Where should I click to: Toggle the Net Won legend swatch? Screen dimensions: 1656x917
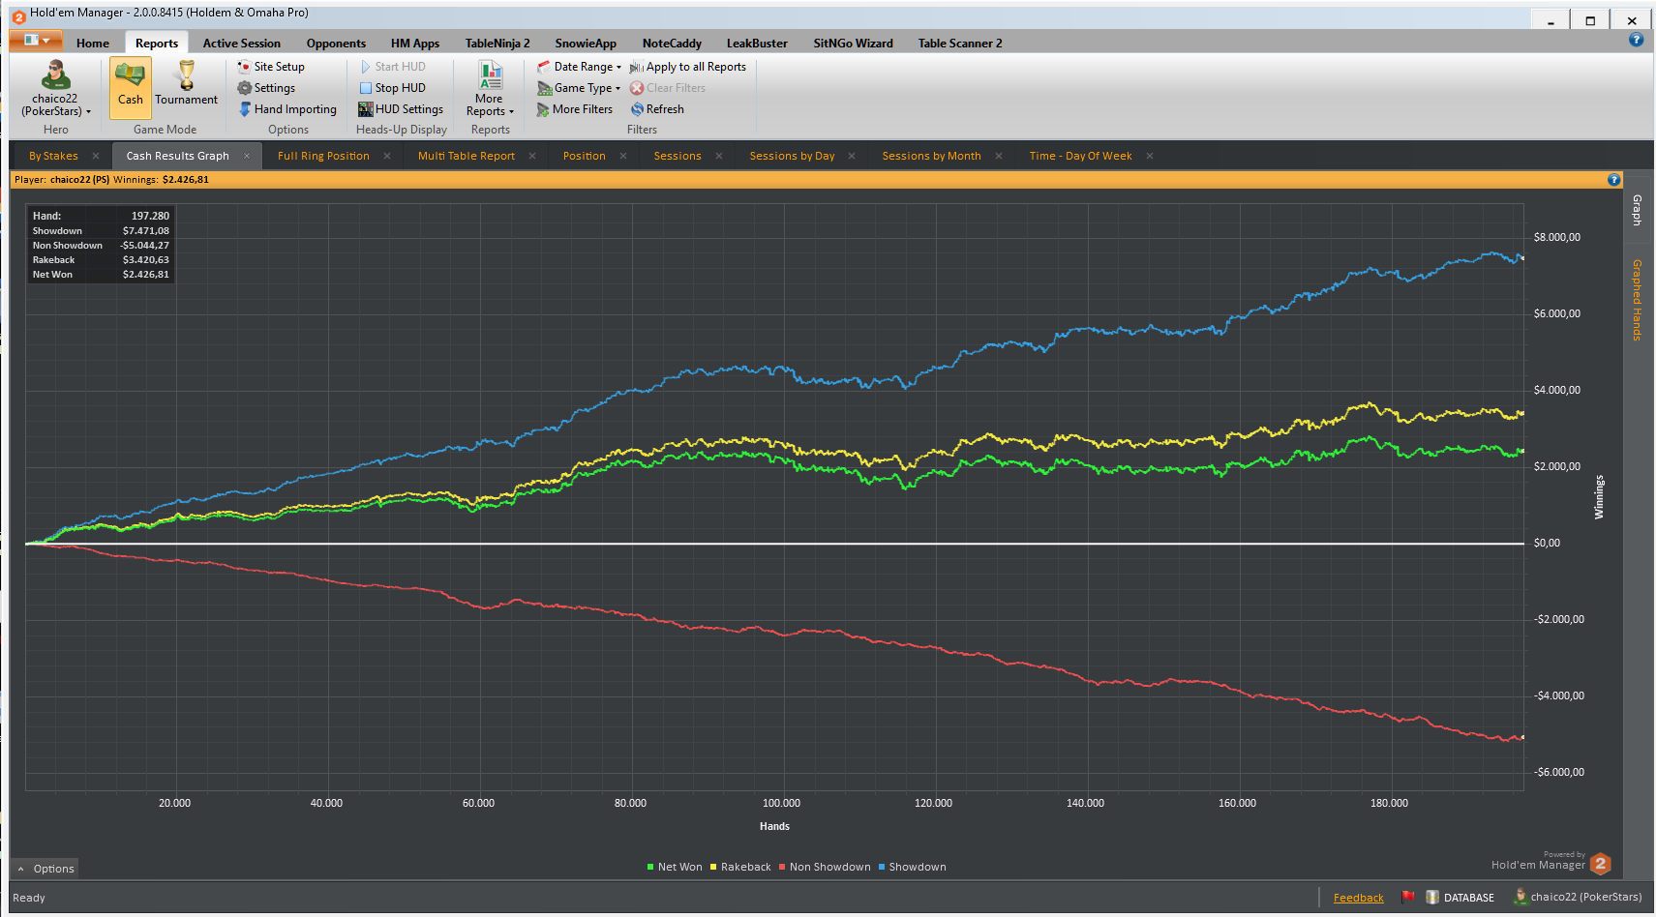650,867
